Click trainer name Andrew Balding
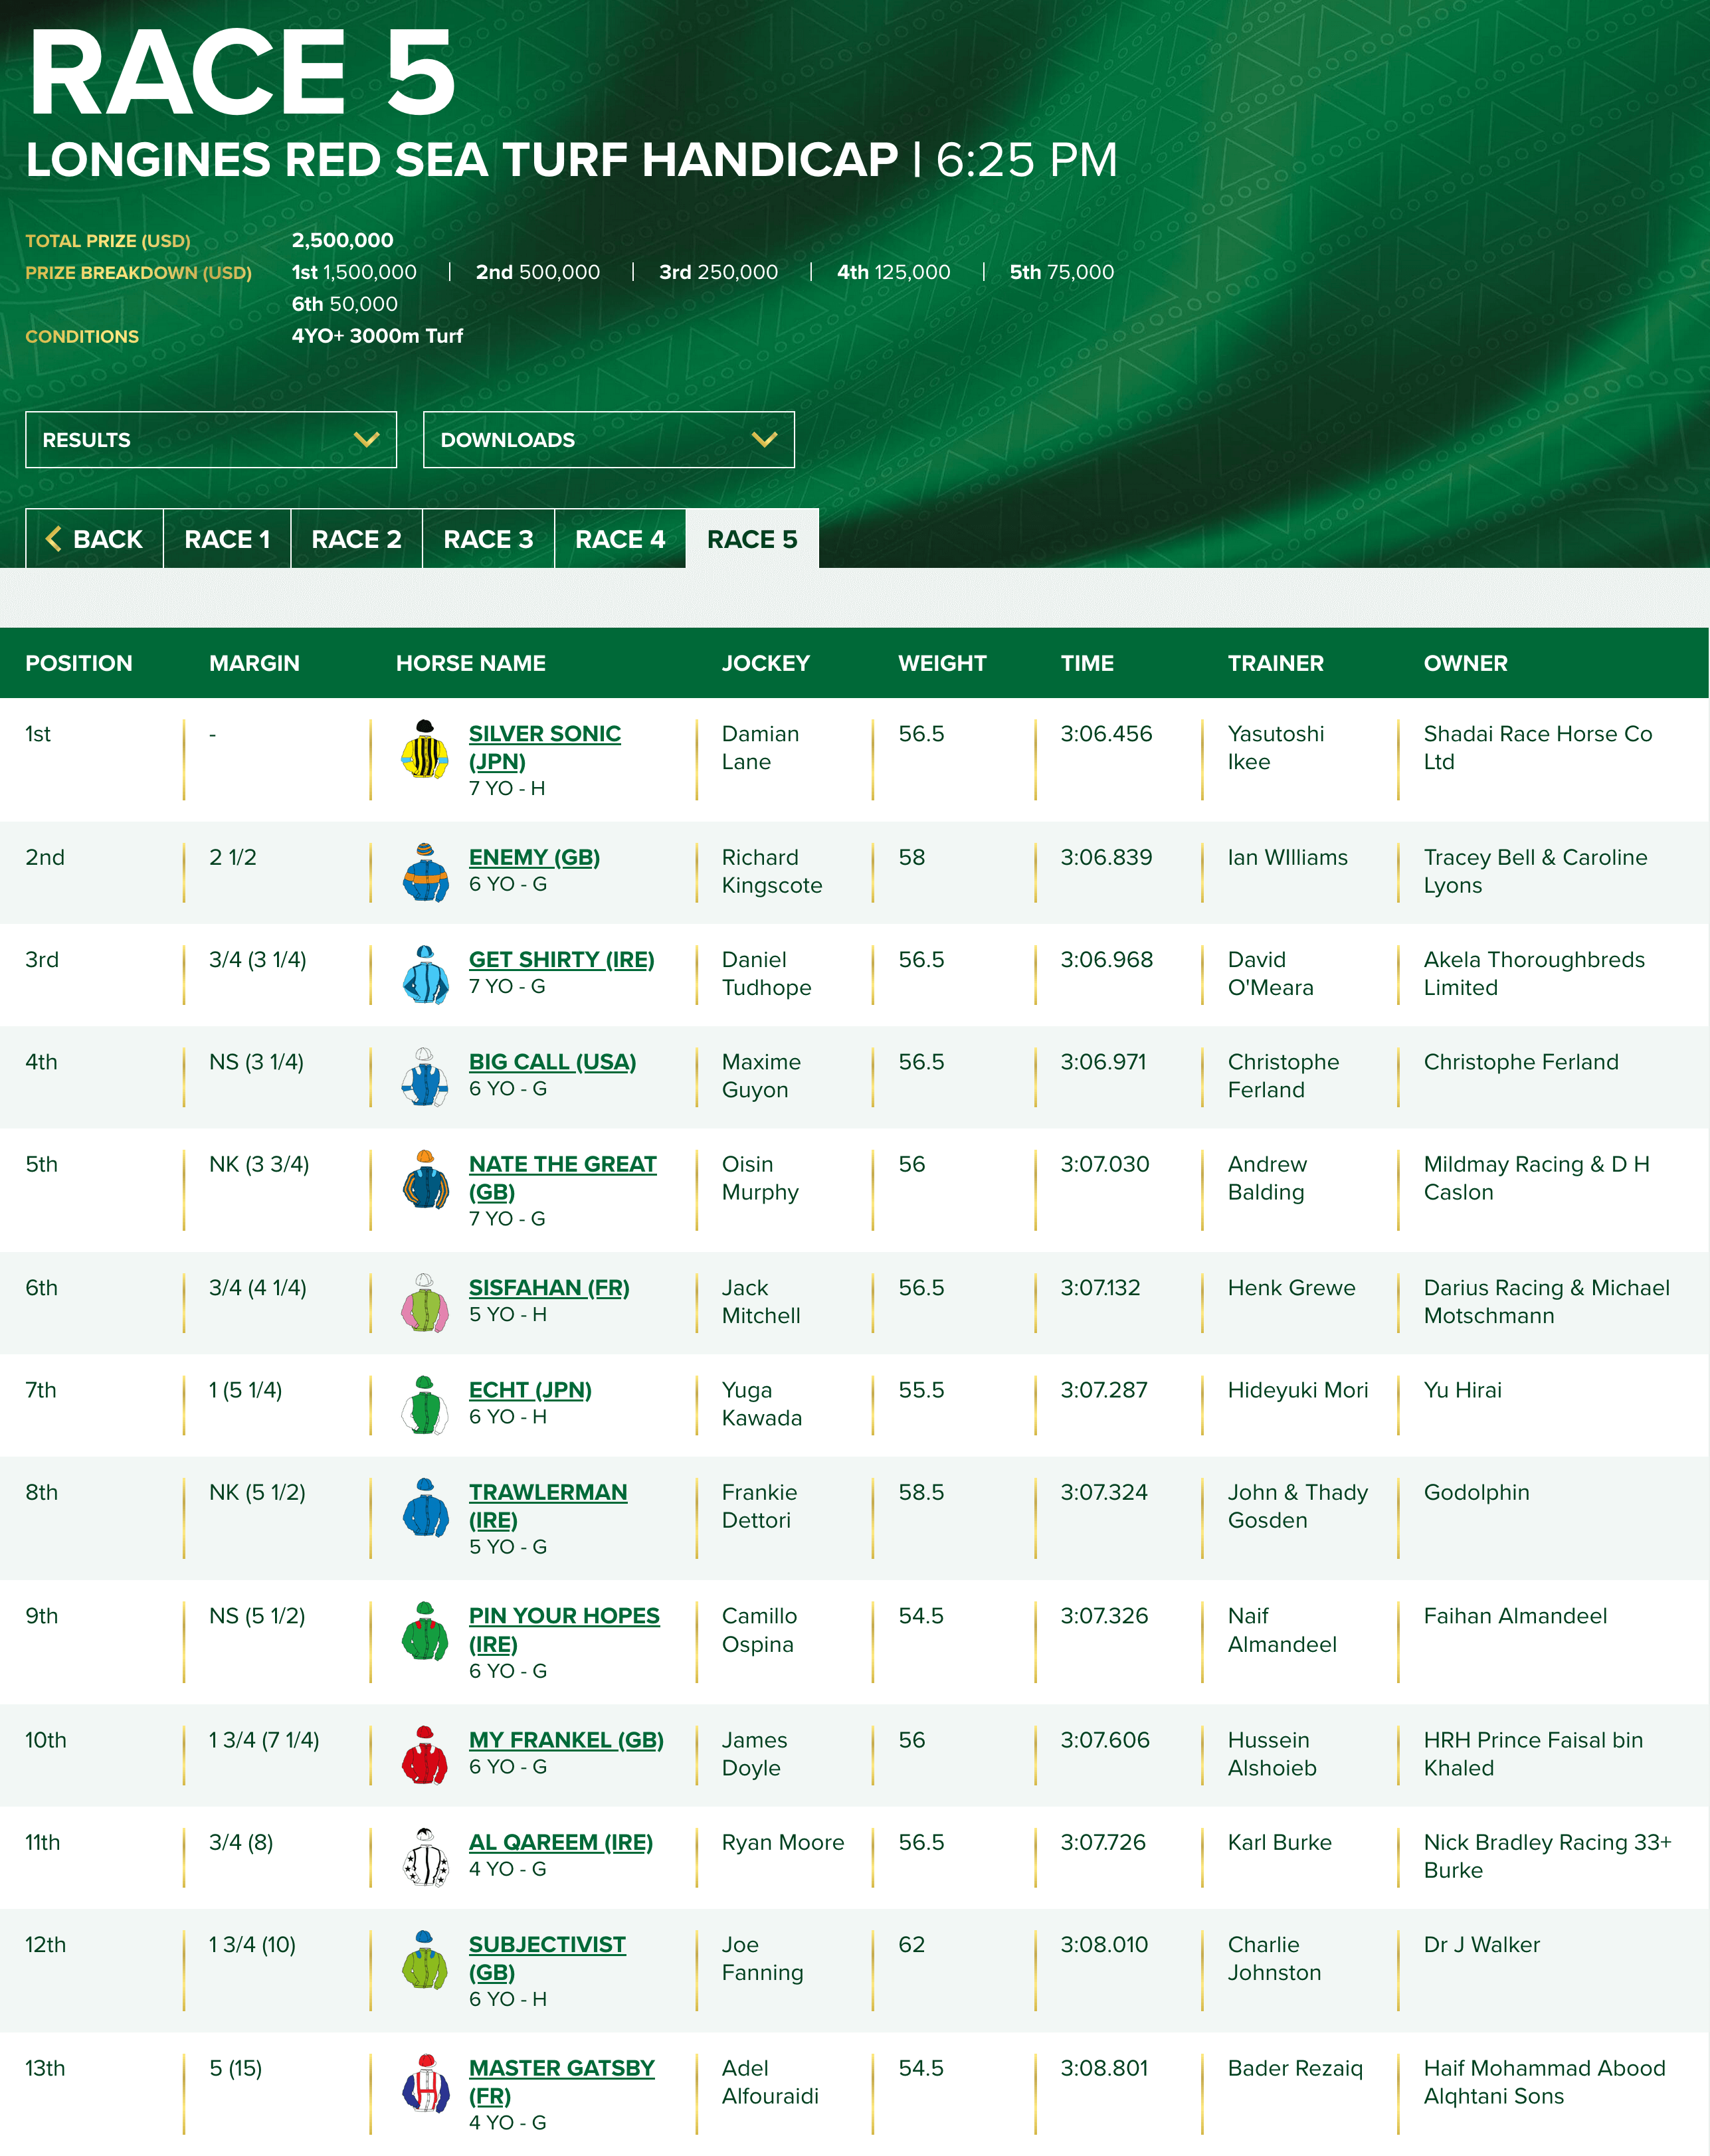 (1267, 1178)
